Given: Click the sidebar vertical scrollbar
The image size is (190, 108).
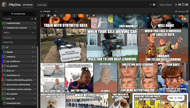Looking at the screenshot, I should pyautogui.click(x=38, y=77).
